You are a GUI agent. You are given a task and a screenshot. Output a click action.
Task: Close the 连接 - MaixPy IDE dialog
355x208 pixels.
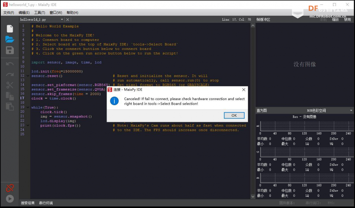tap(244, 90)
